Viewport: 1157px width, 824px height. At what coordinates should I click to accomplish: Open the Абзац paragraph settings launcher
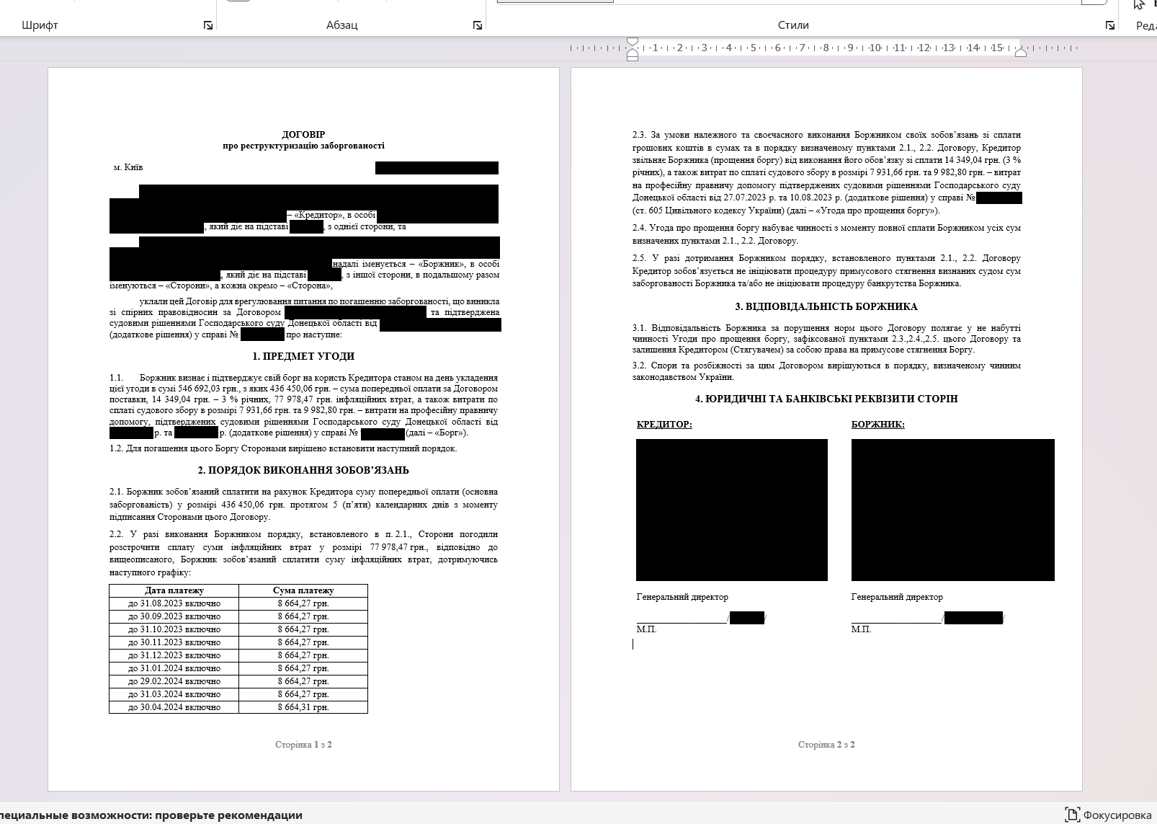point(478,25)
